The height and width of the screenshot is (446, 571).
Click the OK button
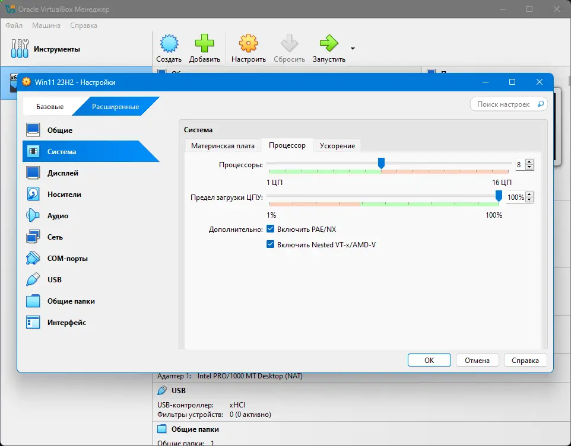click(x=429, y=360)
